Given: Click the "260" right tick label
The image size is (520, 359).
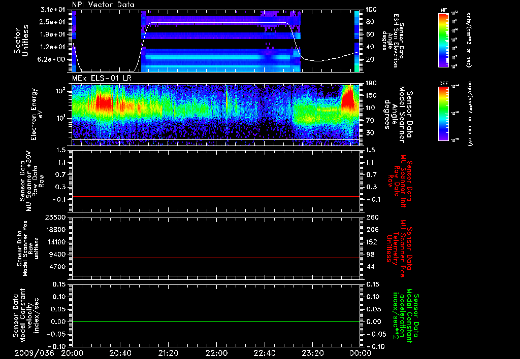Looking at the screenshot, I should 372,217.
